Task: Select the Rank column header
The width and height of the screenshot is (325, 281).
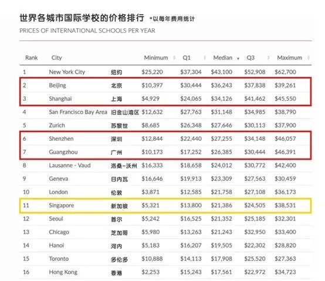Action: click(32, 57)
